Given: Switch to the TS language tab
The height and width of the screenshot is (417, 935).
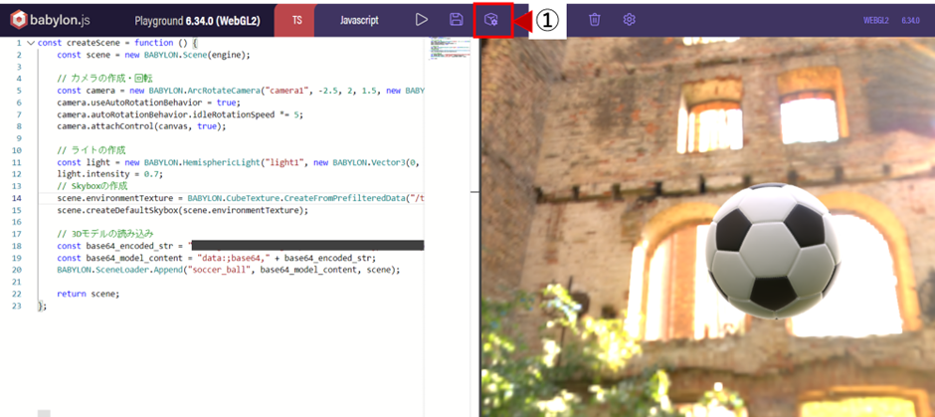Looking at the screenshot, I should [x=296, y=20].
